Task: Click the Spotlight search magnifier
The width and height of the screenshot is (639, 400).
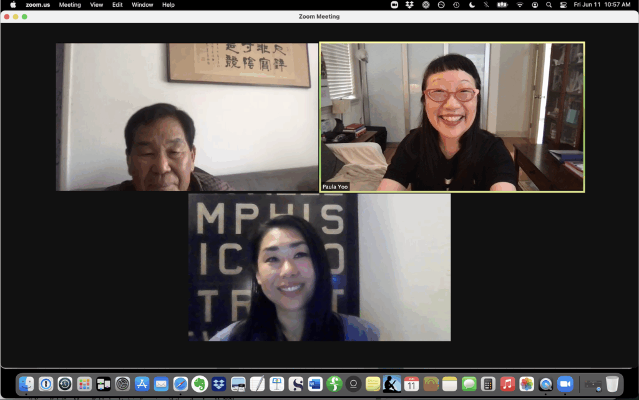Action: tap(549, 4)
